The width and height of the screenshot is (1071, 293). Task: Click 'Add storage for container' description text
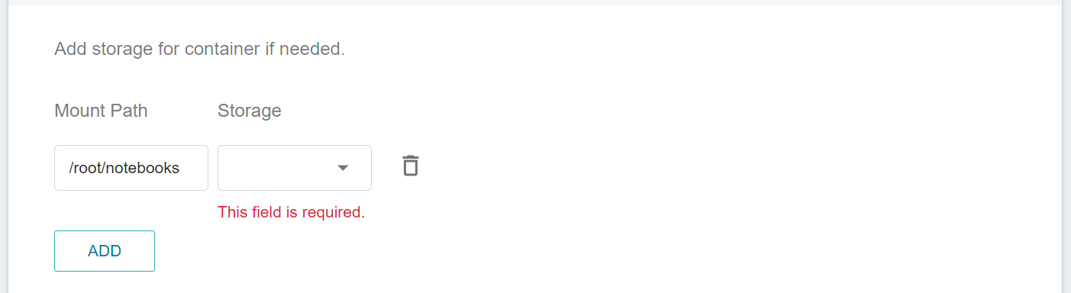pyautogui.click(x=200, y=50)
